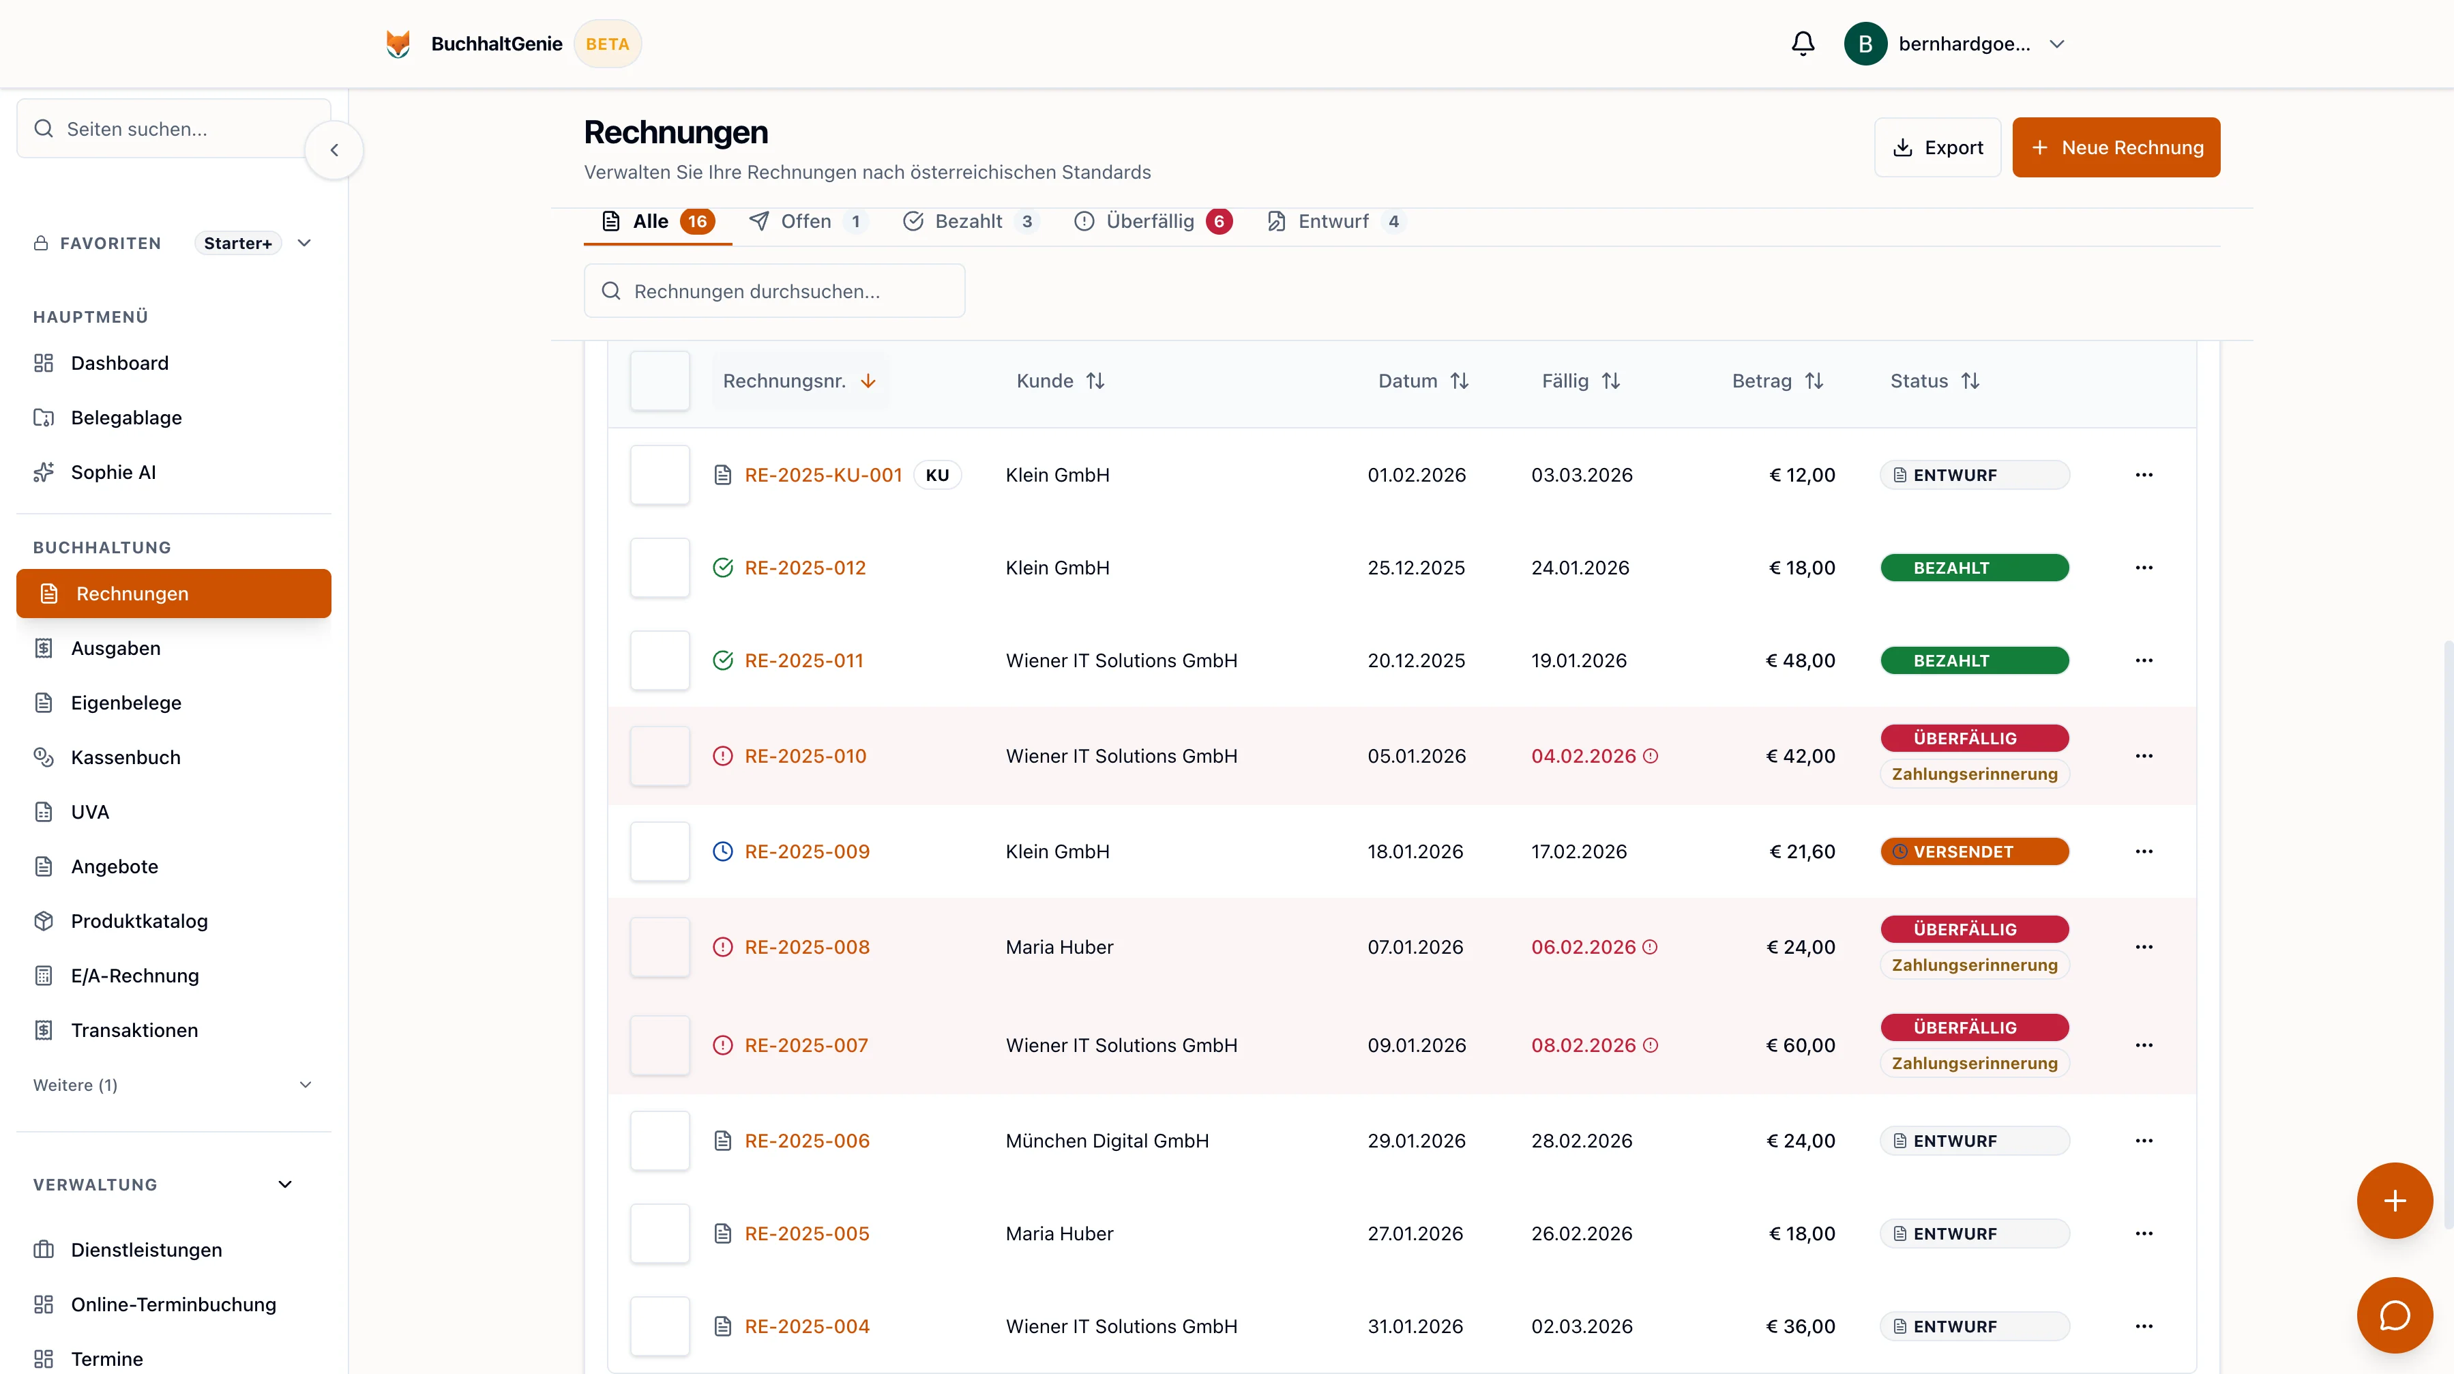The width and height of the screenshot is (2454, 1374).
Task: Click the Neue Rechnung button
Action: click(2116, 147)
